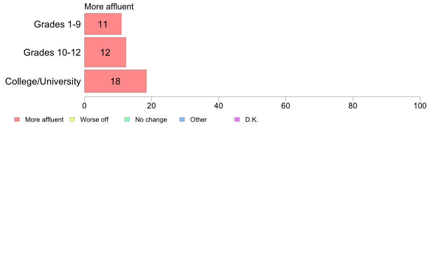Click the Grades 1-9 category label
The width and height of the screenshot is (430, 266).
(x=57, y=24)
